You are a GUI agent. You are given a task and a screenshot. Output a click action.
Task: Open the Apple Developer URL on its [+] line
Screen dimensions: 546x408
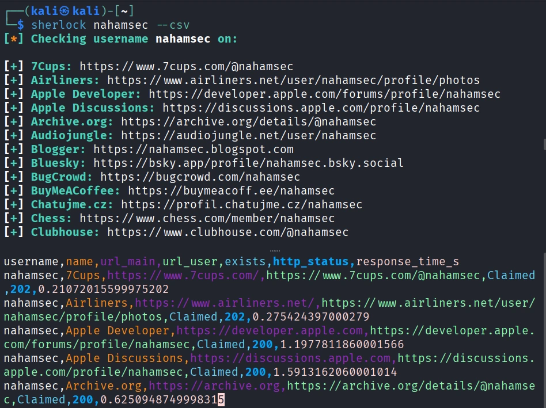[324, 94]
